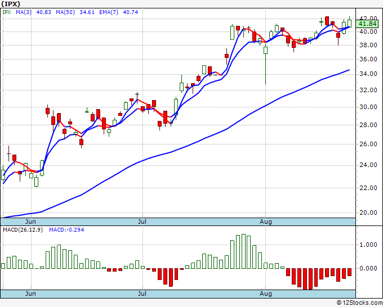Click the 42.00 price axis label
This screenshot has width=383, height=307.
368,19
